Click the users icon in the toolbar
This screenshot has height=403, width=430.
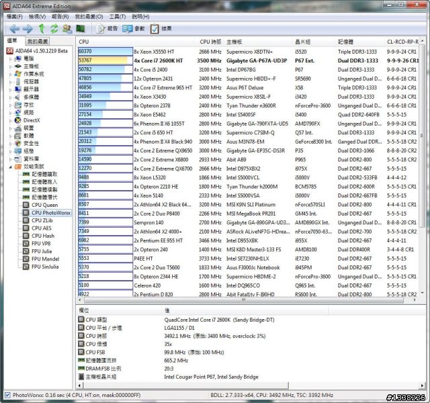(67, 28)
